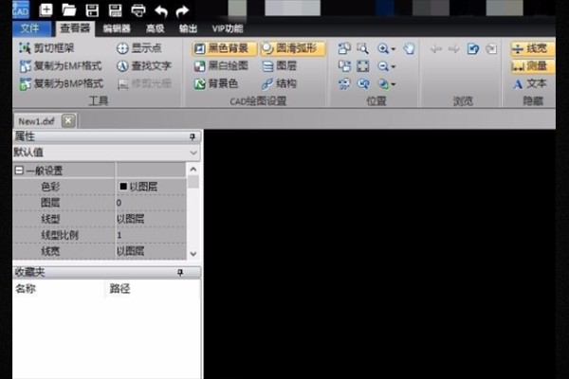The image size is (569, 379).
Task: Open the 结构 panel
Action: coord(279,83)
